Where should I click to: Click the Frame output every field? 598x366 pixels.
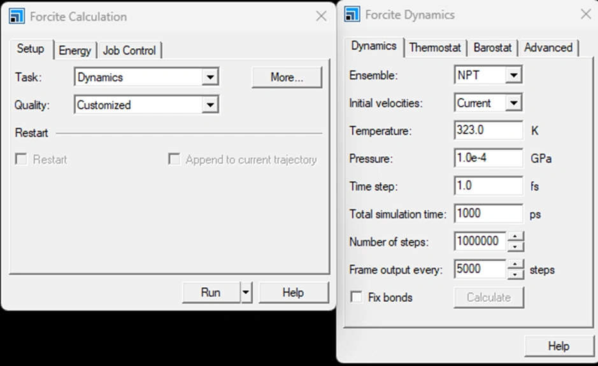click(x=480, y=269)
